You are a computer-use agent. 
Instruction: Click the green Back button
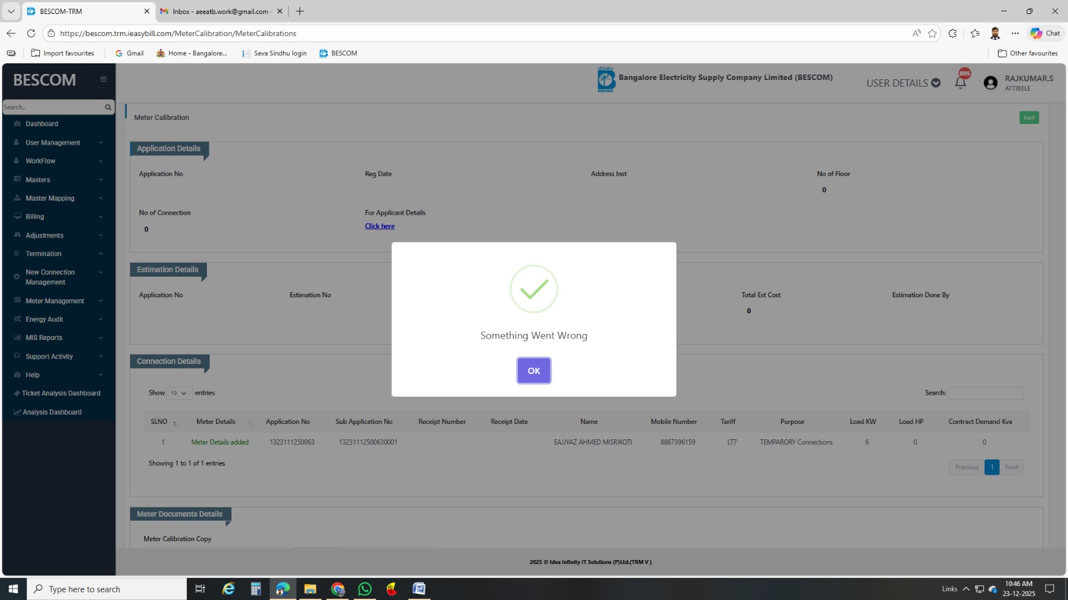(x=1029, y=117)
